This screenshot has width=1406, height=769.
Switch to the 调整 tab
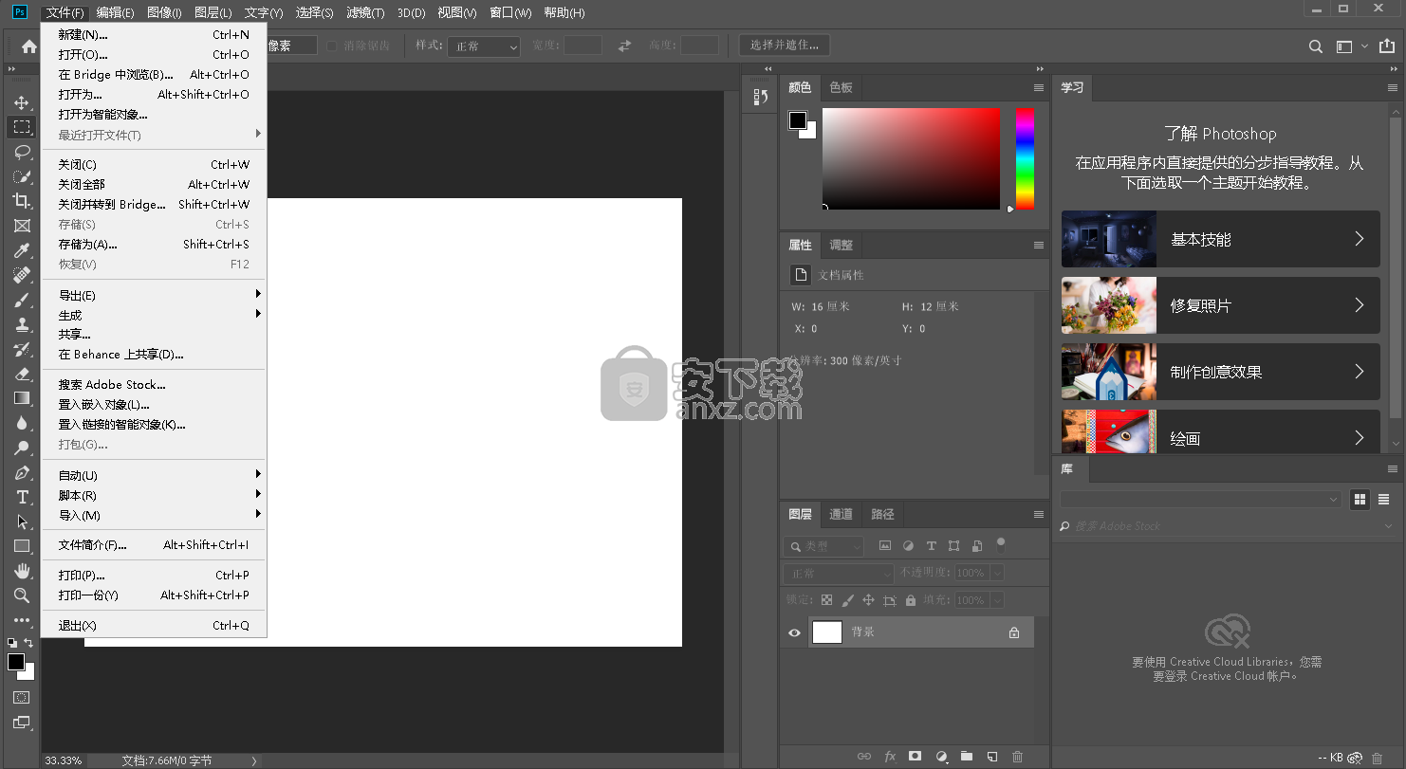tap(841, 245)
